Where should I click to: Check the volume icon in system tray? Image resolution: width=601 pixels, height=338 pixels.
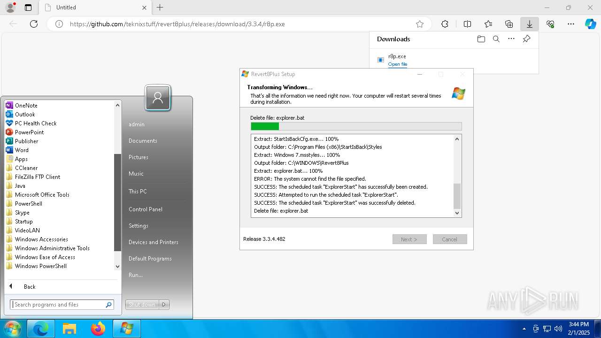click(x=558, y=329)
